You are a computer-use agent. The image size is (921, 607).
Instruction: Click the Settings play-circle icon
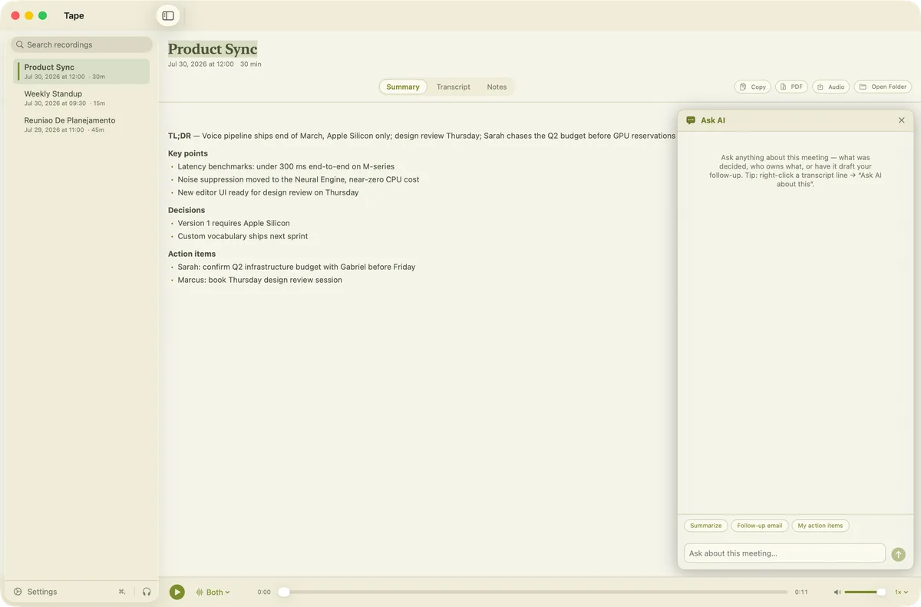18,592
